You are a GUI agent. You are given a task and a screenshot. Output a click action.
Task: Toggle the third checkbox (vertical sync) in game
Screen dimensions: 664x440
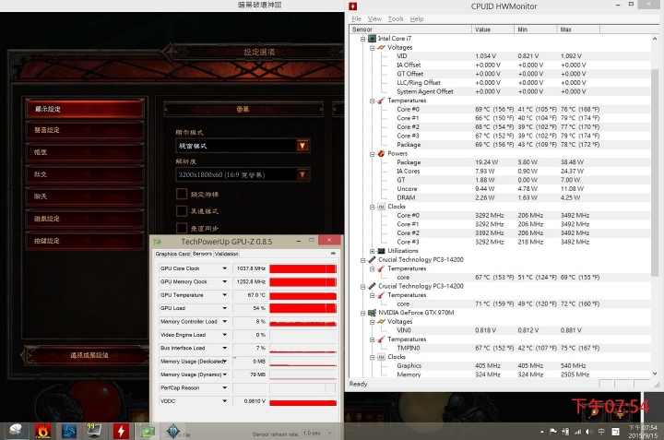(182, 228)
